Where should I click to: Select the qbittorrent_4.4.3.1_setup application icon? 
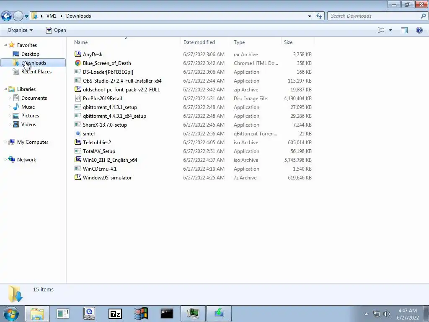pos(78,107)
